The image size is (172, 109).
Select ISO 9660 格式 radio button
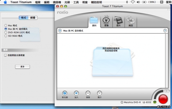point(6,36)
